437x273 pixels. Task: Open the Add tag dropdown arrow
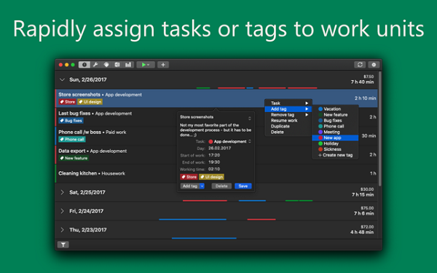202,186
